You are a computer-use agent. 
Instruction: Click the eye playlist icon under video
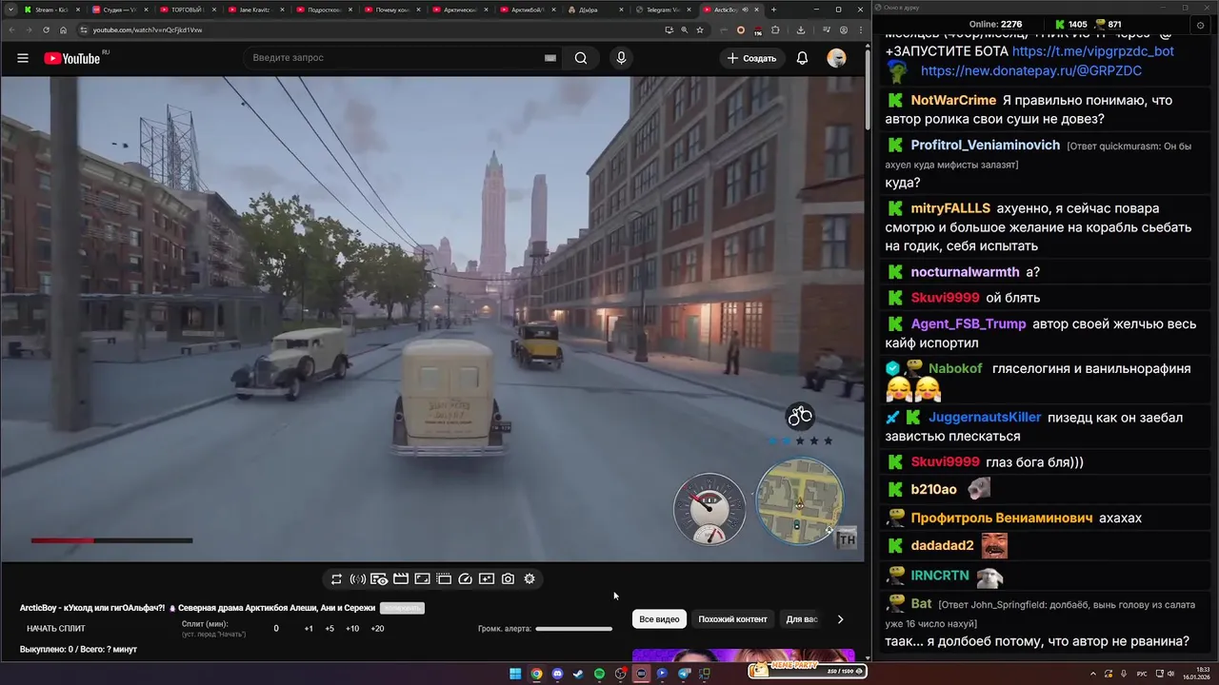pyautogui.click(x=379, y=578)
